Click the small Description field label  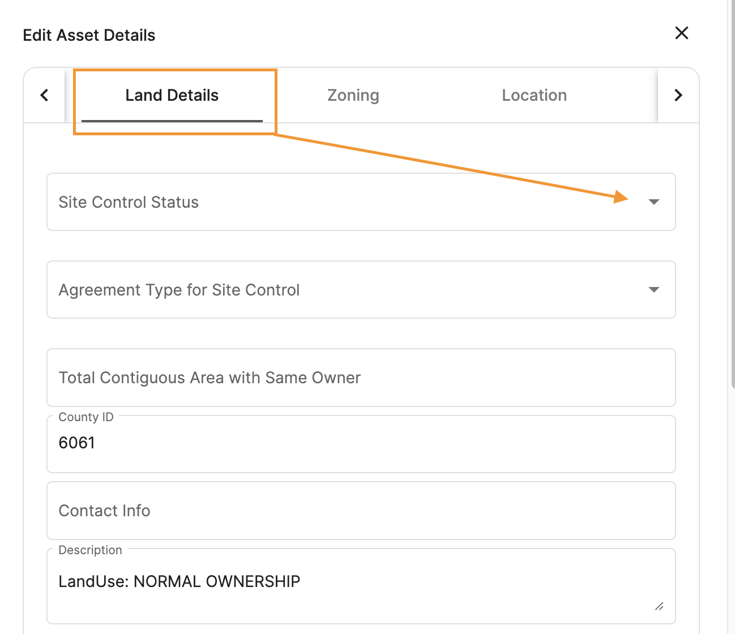click(90, 550)
